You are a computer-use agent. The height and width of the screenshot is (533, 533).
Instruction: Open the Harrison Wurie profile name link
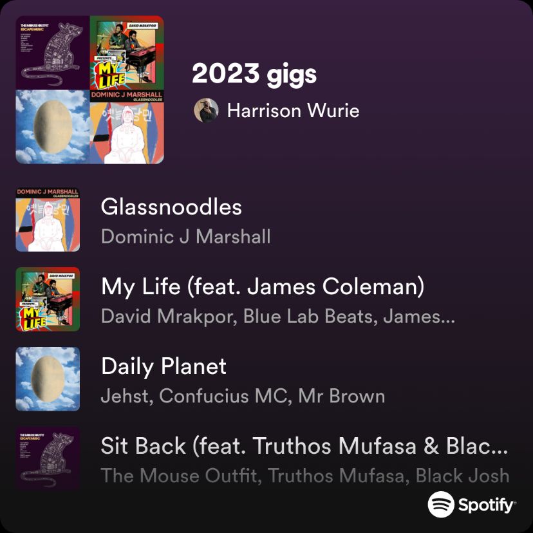pyautogui.click(x=293, y=111)
